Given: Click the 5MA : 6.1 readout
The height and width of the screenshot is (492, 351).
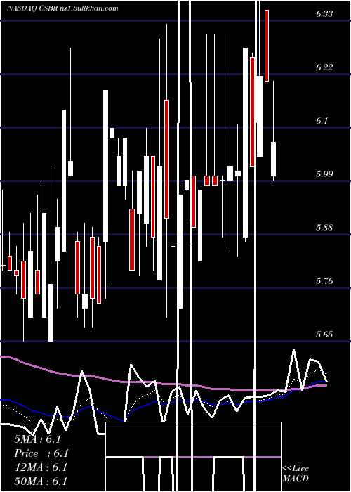Looking at the screenshot, I should click(37, 439).
